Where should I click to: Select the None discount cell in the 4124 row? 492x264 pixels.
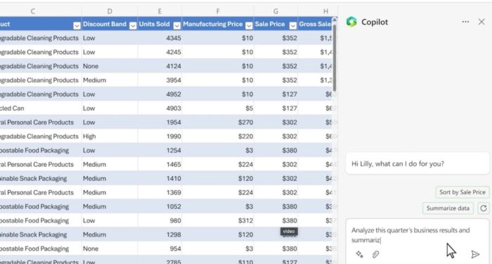[110, 66]
